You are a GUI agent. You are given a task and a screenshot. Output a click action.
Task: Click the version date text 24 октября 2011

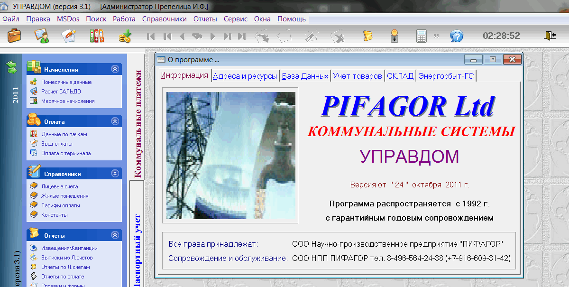(x=410, y=185)
